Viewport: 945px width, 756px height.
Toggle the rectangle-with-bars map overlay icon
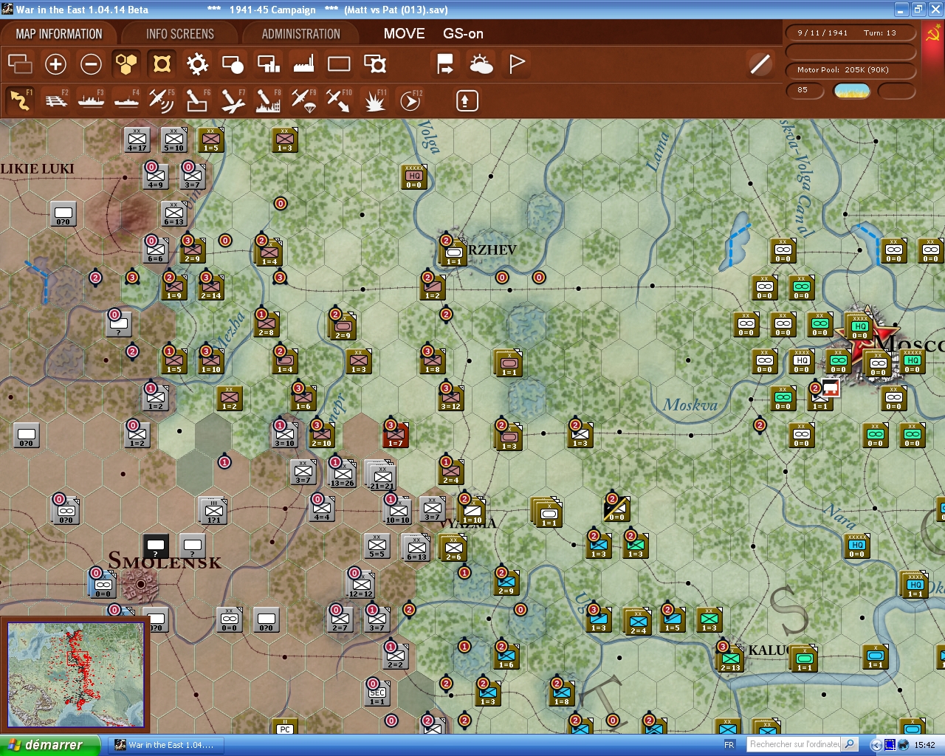click(x=268, y=64)
